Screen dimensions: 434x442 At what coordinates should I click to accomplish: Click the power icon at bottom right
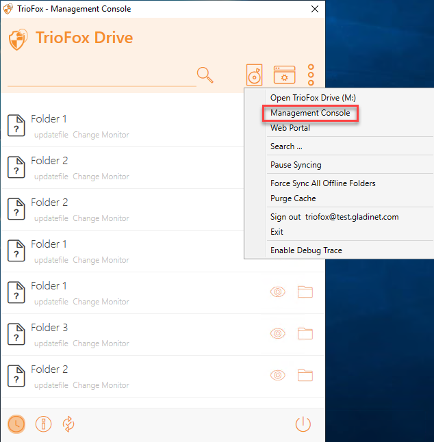click(x=303, y=424)
